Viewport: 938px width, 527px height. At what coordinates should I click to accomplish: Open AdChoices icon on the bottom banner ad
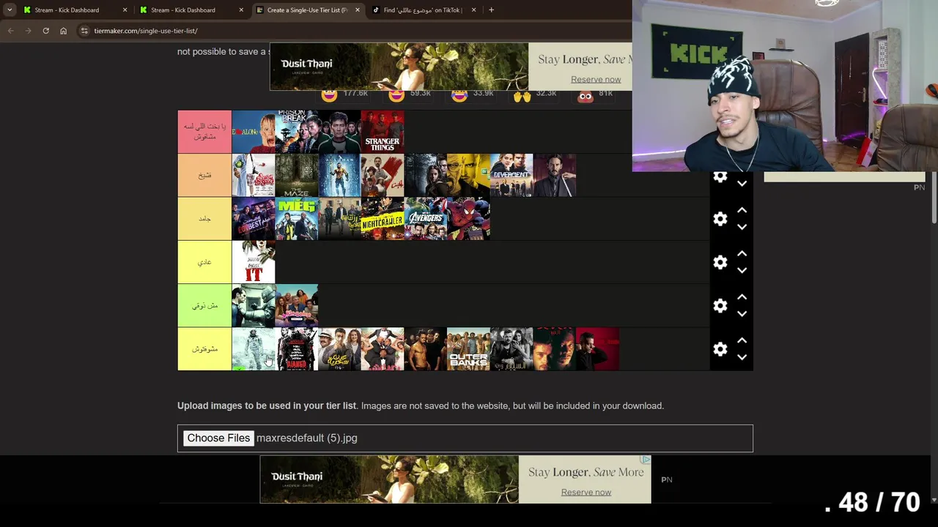pyautogui.click(x=645, y=460)
